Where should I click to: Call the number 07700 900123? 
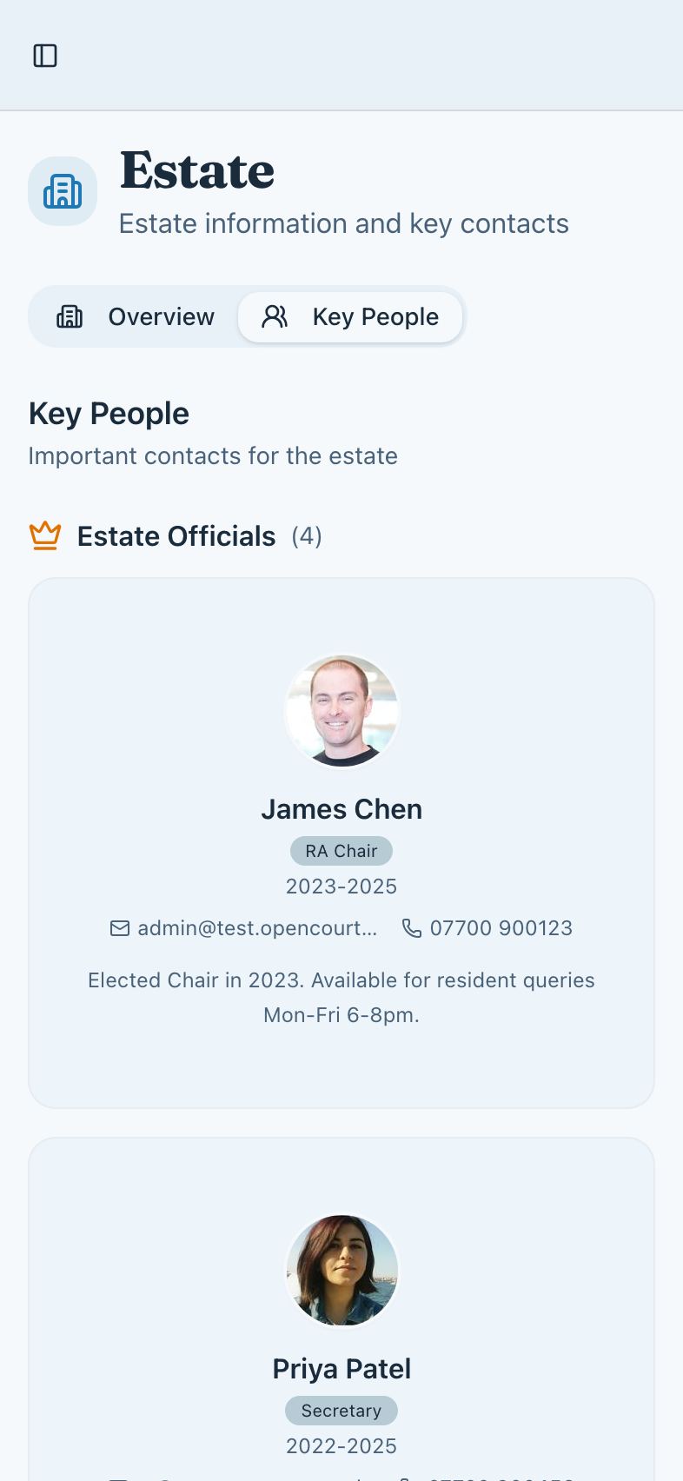pyautogui.click(x=501, y=927)
